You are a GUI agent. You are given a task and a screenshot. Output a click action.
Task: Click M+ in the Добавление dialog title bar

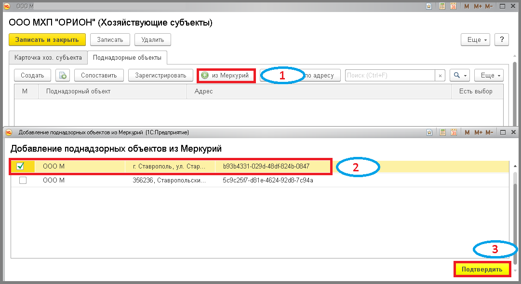[x=478, y=132]
